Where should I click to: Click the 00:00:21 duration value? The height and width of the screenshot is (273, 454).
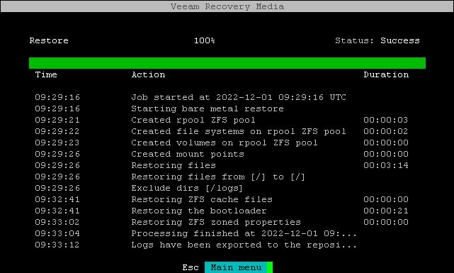(x=386, y=211)
